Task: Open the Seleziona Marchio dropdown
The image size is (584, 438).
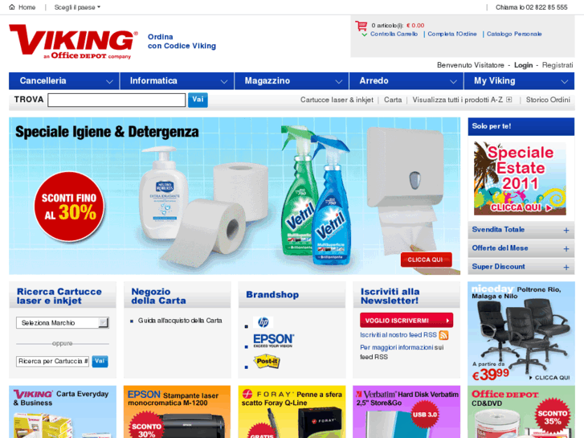Action: [x=62, y=323]
